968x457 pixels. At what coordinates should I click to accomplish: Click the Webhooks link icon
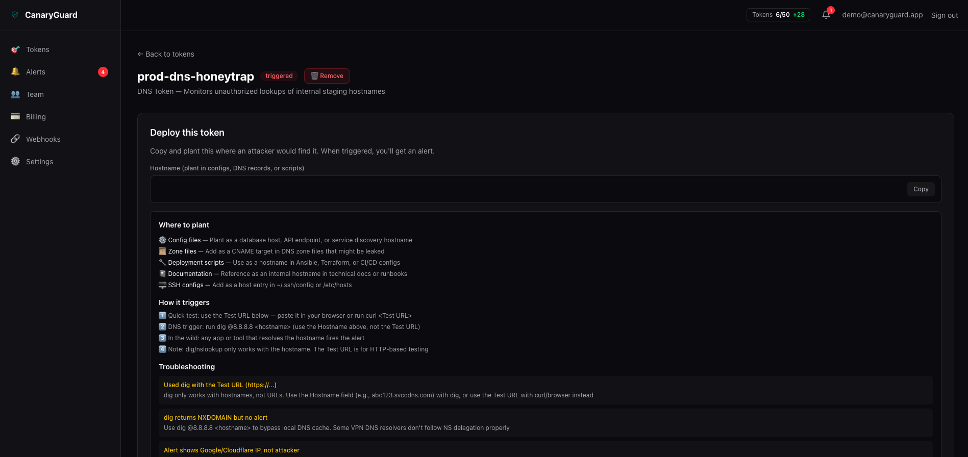point(15,139)
